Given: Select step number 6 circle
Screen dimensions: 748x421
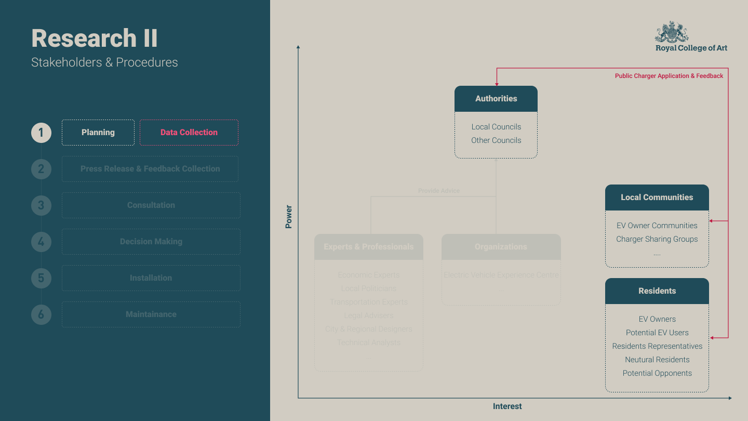Looking at the screenshot, I should point(41,314).
